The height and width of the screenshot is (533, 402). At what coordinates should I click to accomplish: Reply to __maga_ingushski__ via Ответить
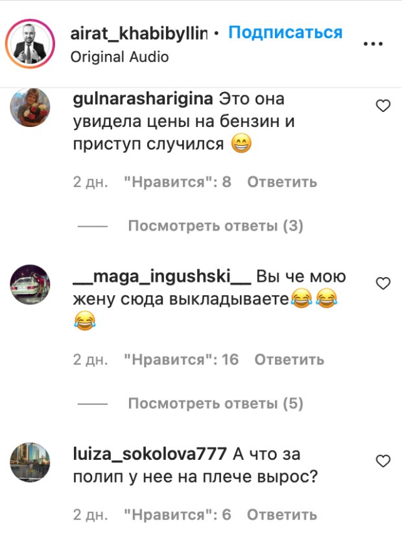click(289, 359)
